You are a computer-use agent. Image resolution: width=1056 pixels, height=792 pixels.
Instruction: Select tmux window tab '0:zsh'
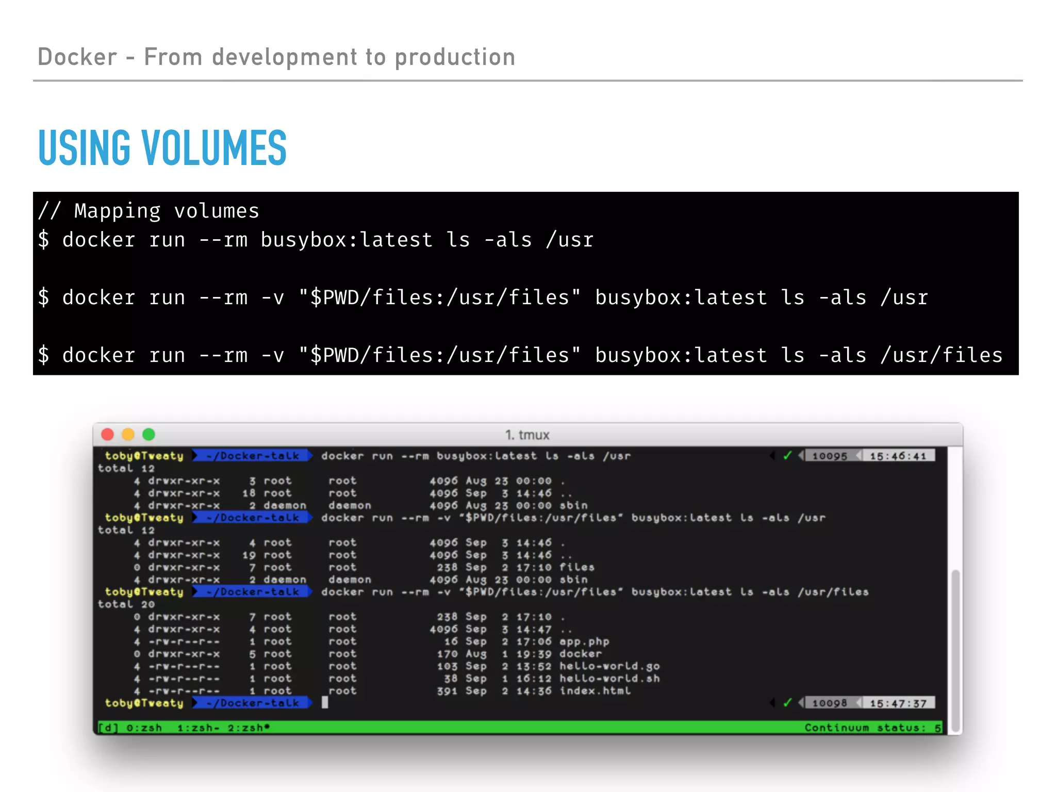pos(144,728)
